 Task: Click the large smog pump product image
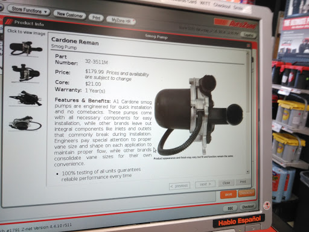pos(199,115)
